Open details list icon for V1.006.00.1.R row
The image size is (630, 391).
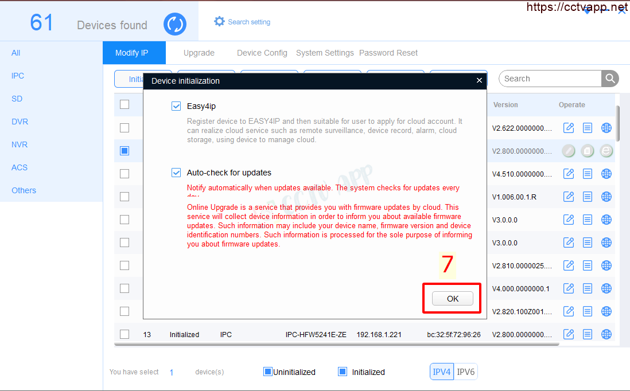pyautogui.click(x=588, y=197)
